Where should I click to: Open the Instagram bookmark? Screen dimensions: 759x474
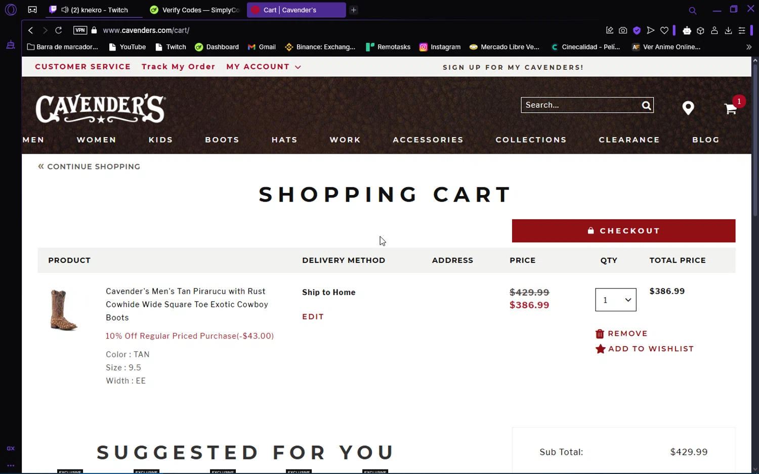440,47
